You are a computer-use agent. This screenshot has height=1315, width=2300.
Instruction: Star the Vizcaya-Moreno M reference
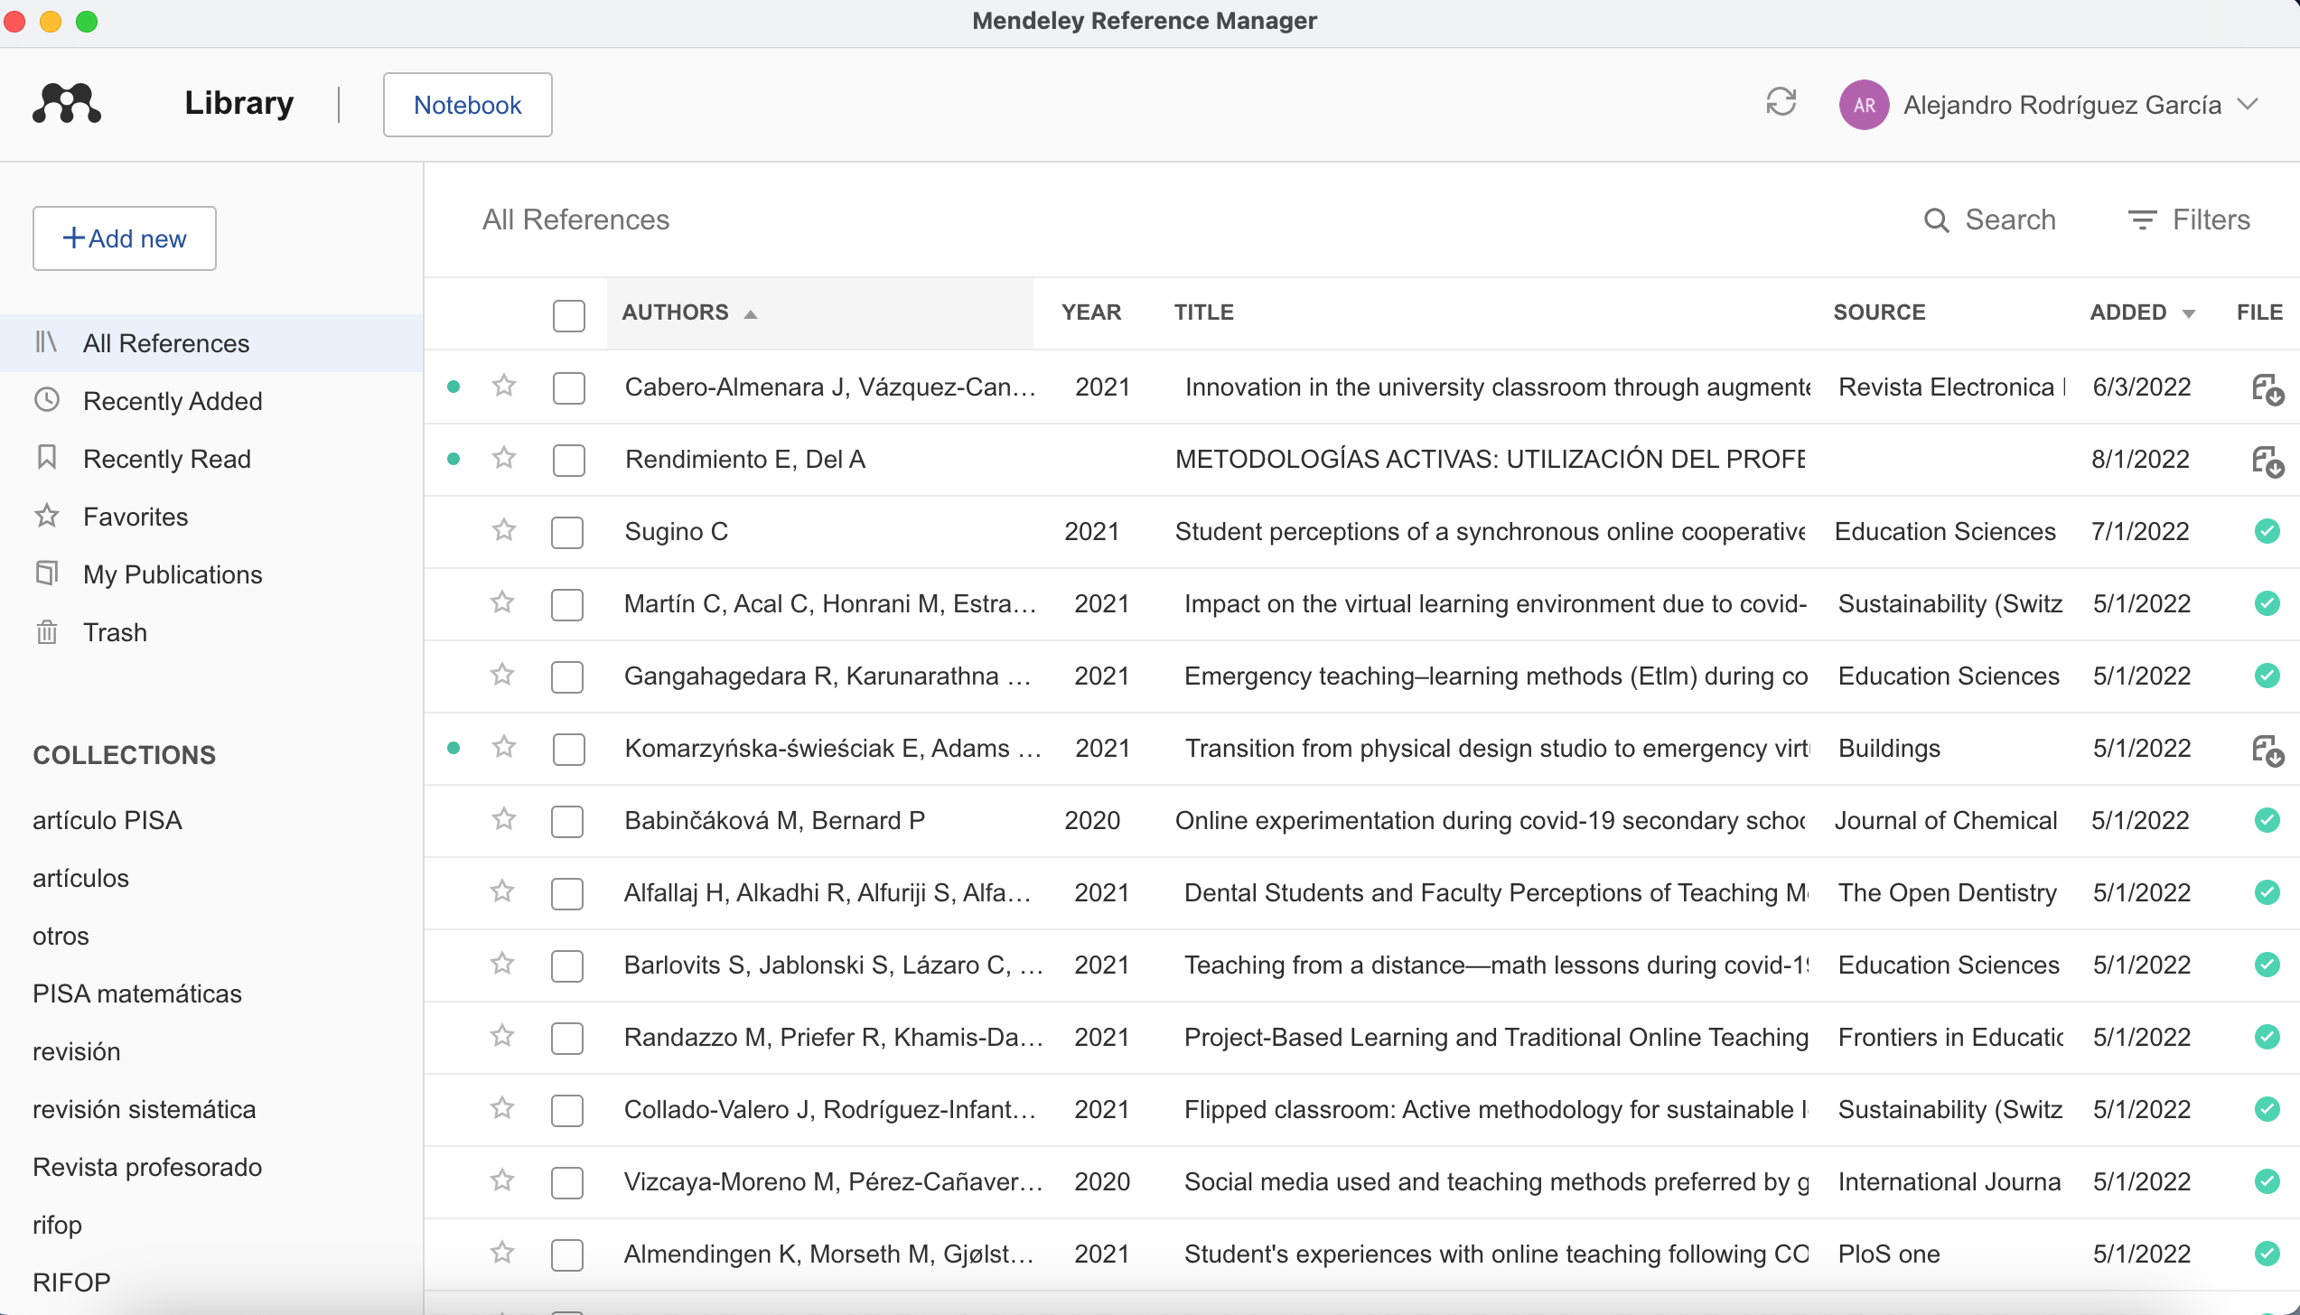502,1180
